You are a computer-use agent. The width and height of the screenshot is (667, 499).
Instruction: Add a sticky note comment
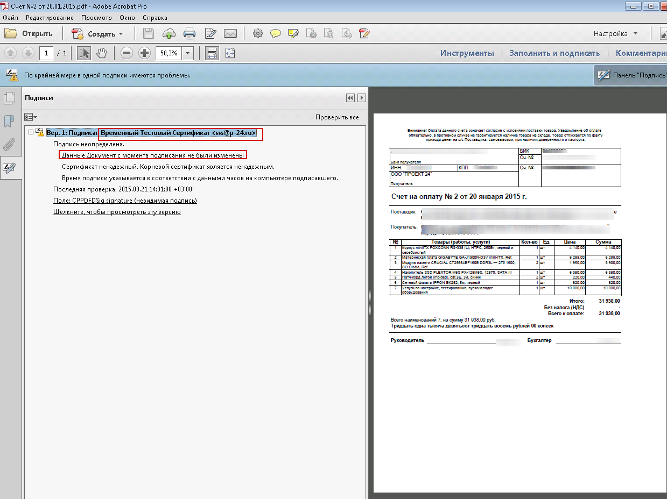point(276,33)
